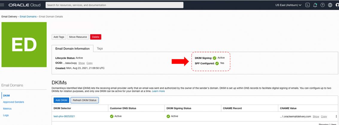339x125 pixels.
Task: Open the announcements bell icon
Action: (315, 5)
